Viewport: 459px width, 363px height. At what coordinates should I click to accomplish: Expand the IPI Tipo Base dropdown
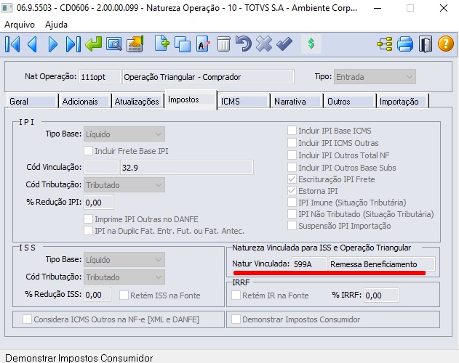click(x=124, y=134)
